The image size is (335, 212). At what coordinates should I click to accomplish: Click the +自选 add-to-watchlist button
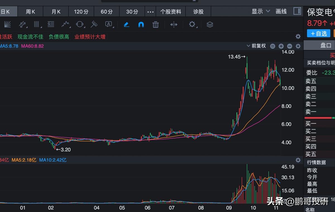click(x=319, y=33)
